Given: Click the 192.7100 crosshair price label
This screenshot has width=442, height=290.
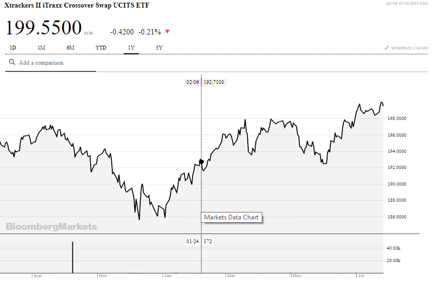Looking at the screenshot, I should (214, 82).
